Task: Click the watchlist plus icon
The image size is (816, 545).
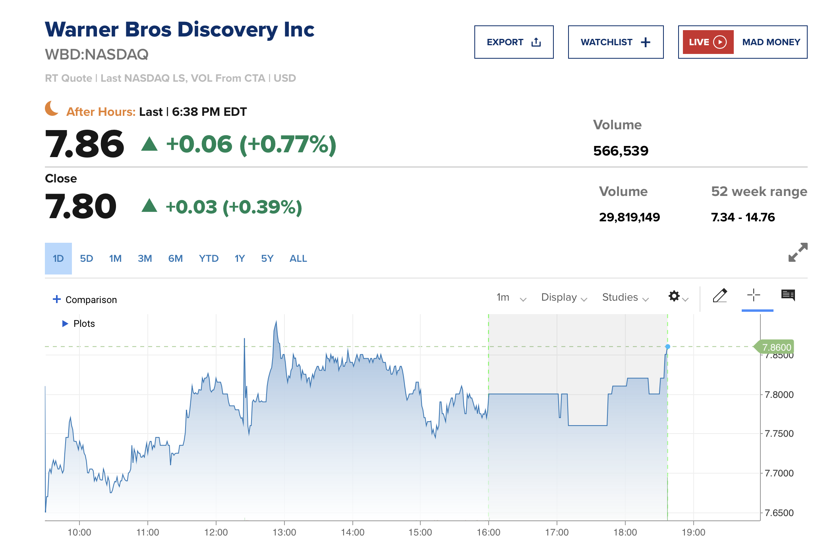Action: coord(646,42)
